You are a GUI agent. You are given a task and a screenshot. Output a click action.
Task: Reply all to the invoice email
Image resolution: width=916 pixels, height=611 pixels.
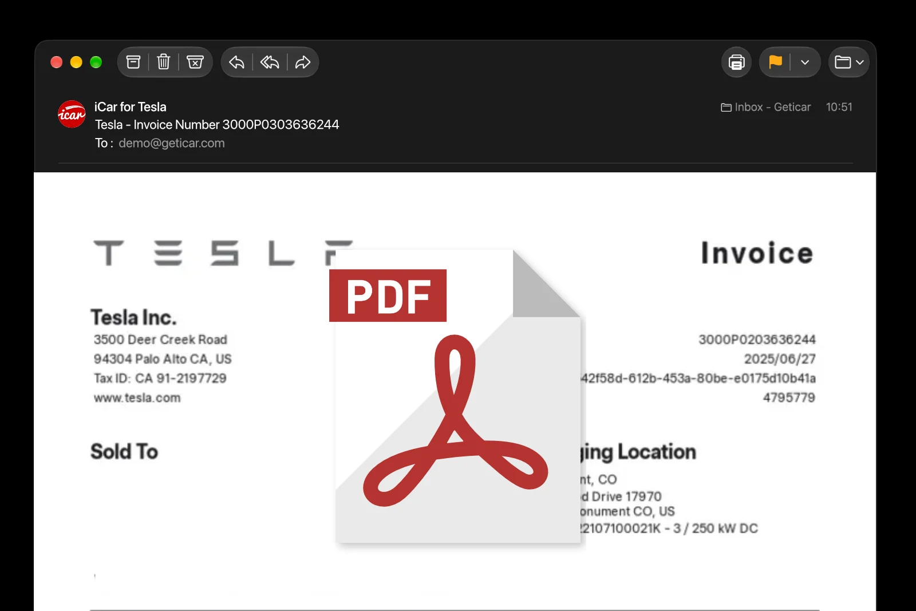pyautogui.click(x=270, y=62)
